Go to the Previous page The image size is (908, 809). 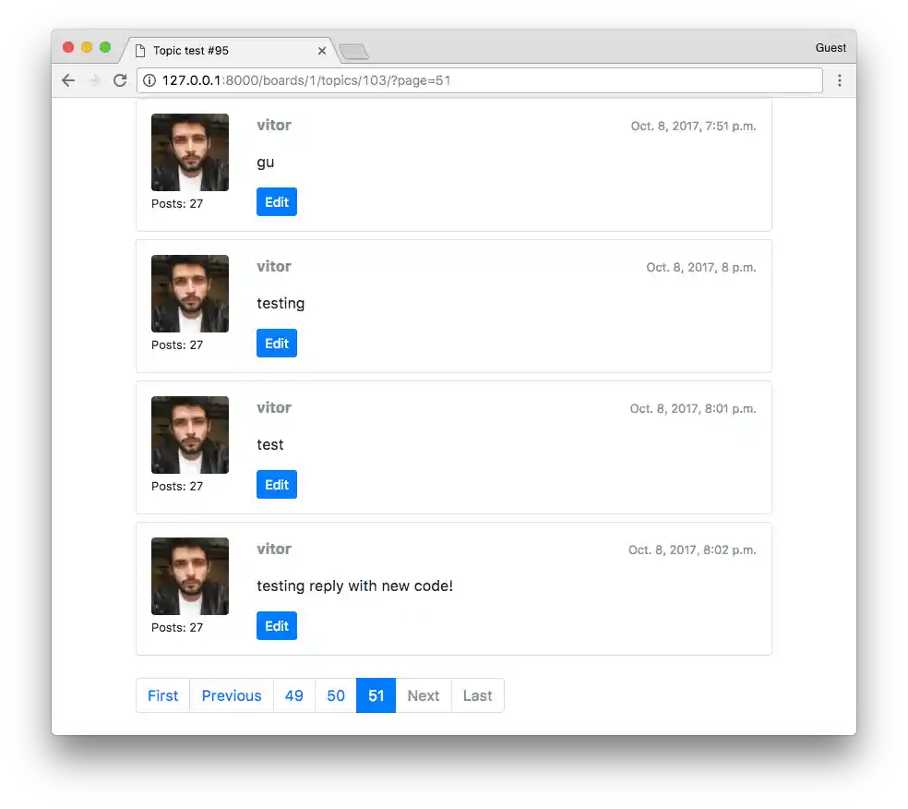[x=232, y=696]
